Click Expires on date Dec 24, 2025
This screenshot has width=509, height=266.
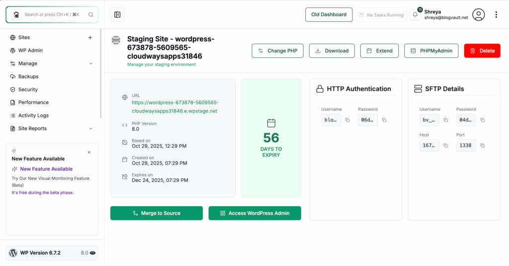pos(160,180)
